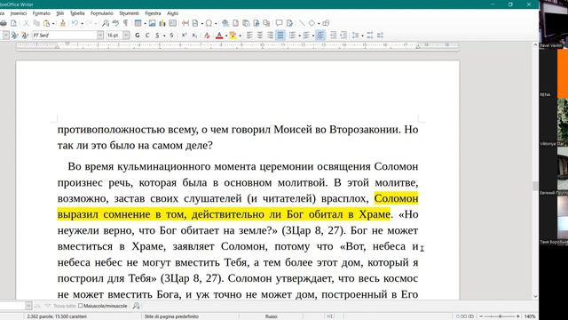
Task: Apply the yellow highlighting color swatch
Action: (x=233, y=36)
